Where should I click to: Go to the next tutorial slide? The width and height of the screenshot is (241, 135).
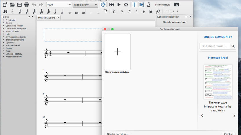234,116
